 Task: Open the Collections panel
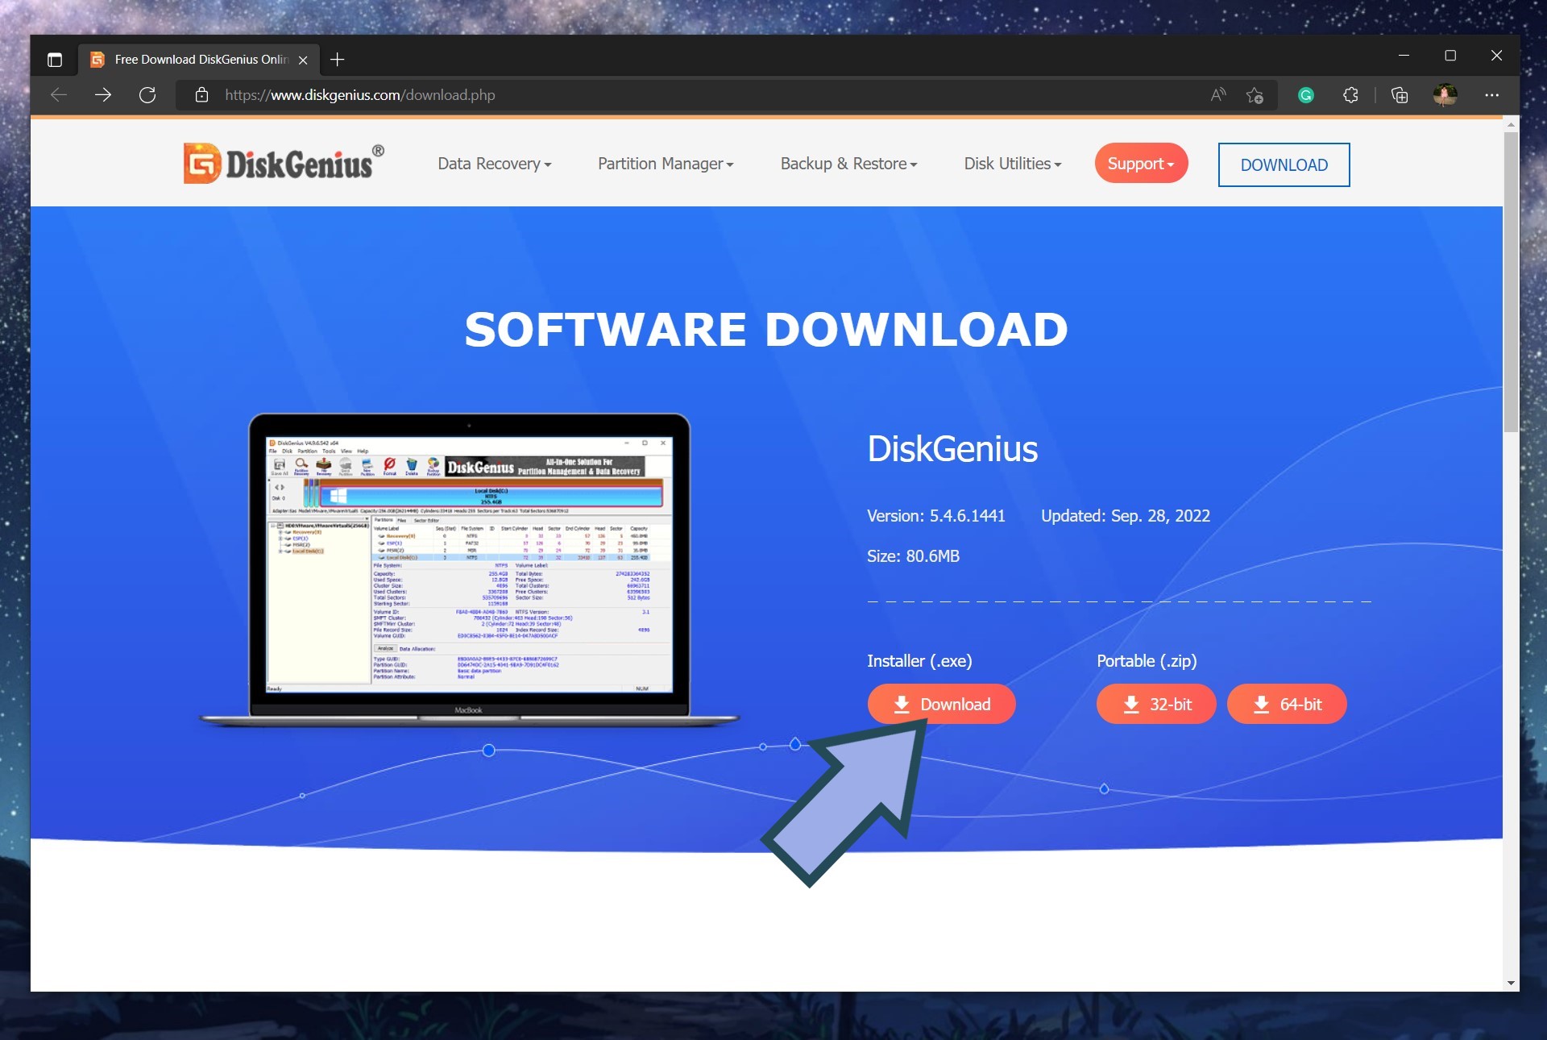[1400, 95]
